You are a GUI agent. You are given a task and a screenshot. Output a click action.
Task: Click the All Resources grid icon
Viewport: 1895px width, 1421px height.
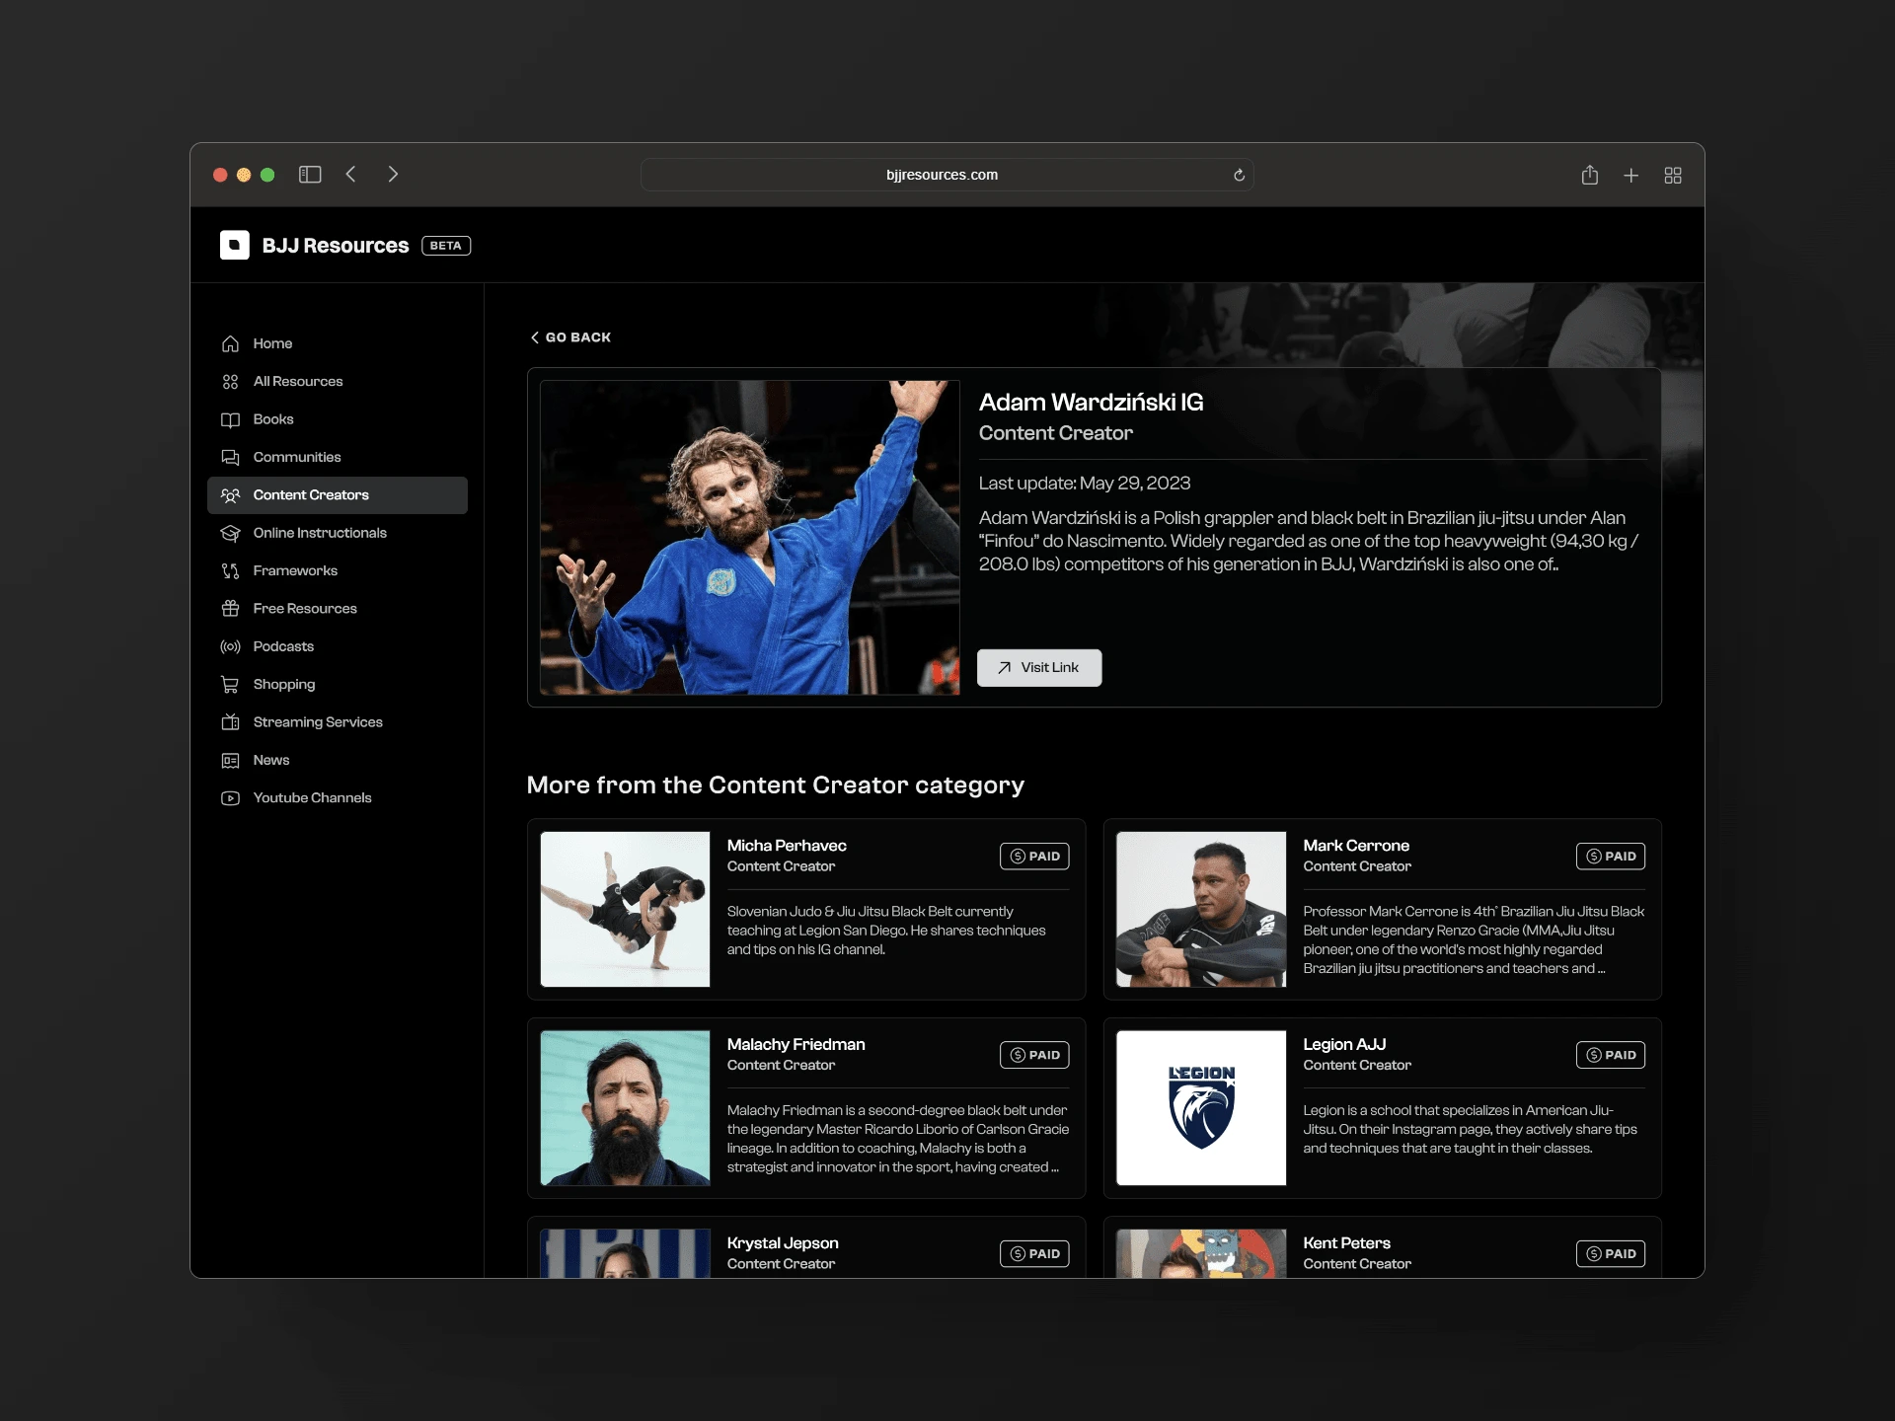[230, 382]
